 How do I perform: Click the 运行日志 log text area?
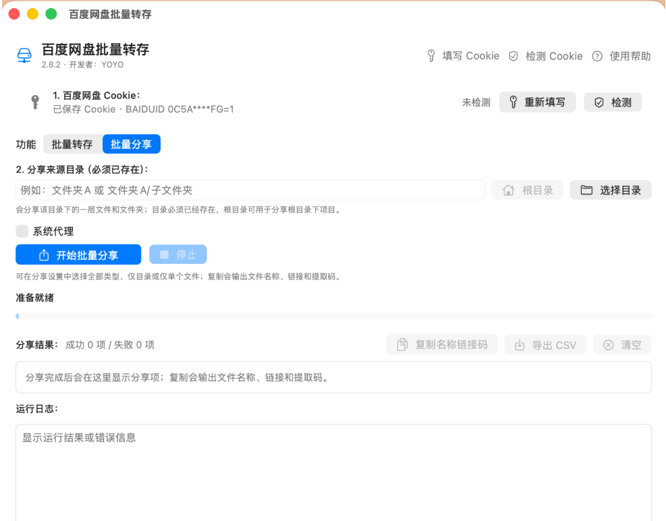pos(333,472)
